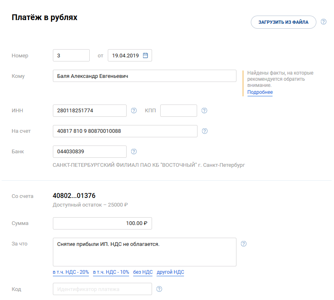
Task: Choose the без НДС option
Action: 143,272
